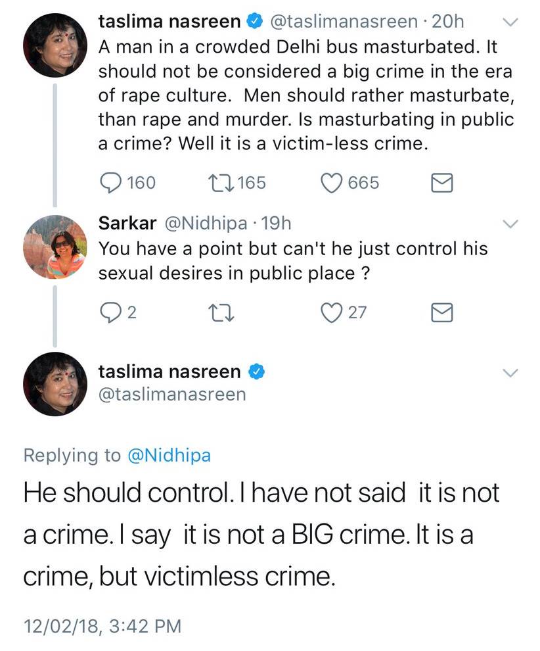Image resolution: width=540 pixels, height=651 pixels.
Task: Click the 12/02/18, 3:42 PM timestamp
Action: [102, 625]
